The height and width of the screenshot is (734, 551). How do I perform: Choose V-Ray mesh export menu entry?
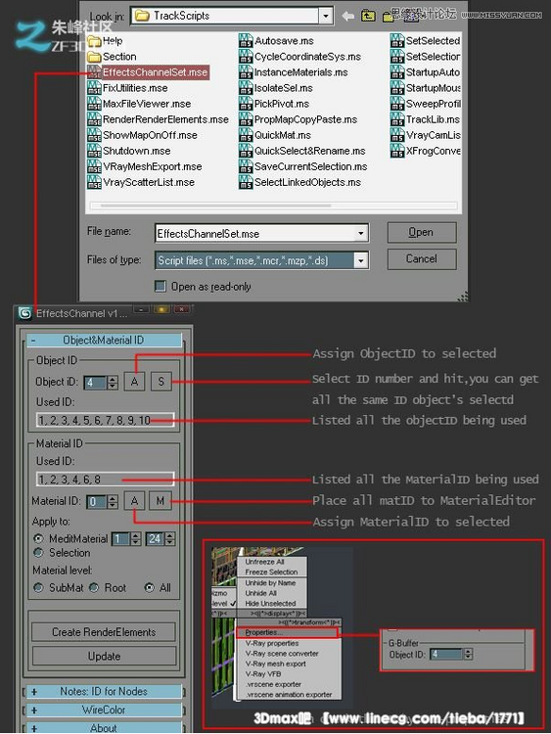click(x=276, y=664)
